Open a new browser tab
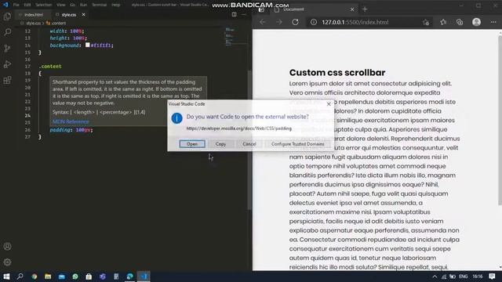502x282 pixels. 365,9
